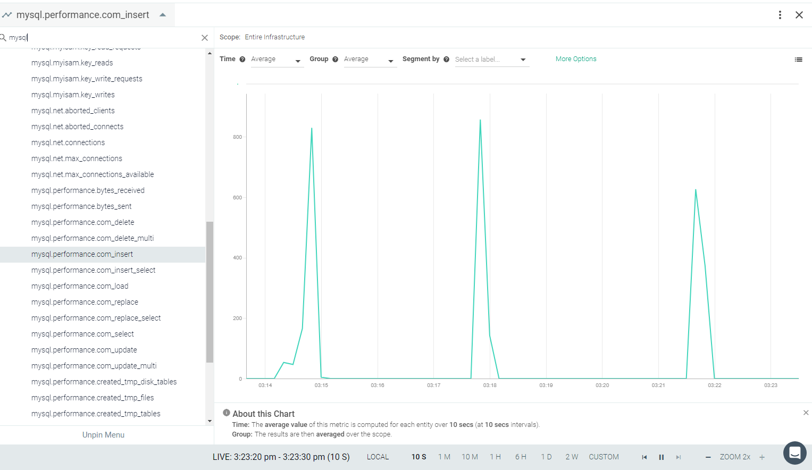
Task: Open the Segment by label dropdown
Action: (491, 60)
